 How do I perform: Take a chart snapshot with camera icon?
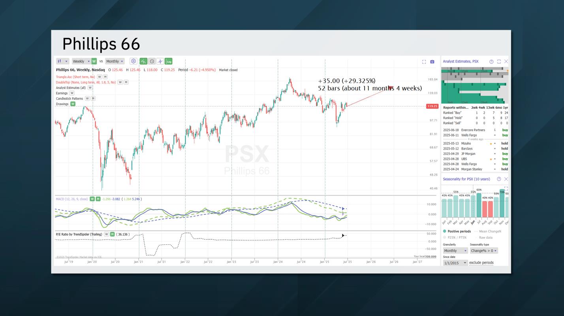(x=432, y=62)
